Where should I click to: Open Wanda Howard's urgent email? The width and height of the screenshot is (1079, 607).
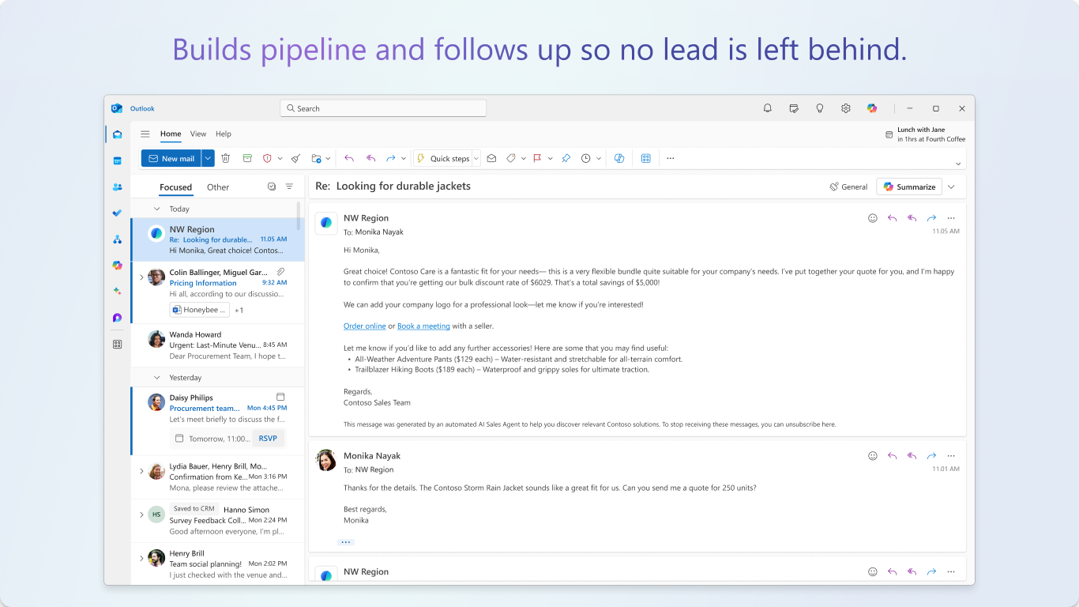[x=218, y=345]
